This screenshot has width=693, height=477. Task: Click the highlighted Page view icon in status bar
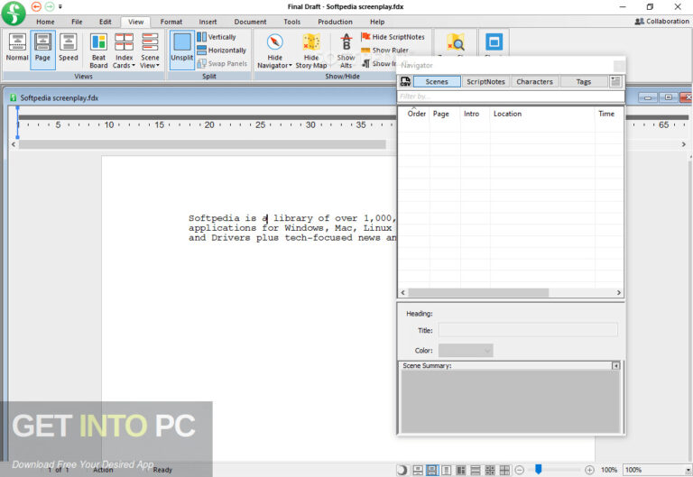point(432,470)
